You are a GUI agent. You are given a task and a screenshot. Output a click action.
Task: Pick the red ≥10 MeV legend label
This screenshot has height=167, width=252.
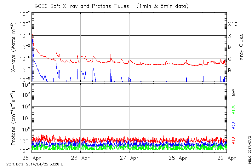(x=234, y=141)
